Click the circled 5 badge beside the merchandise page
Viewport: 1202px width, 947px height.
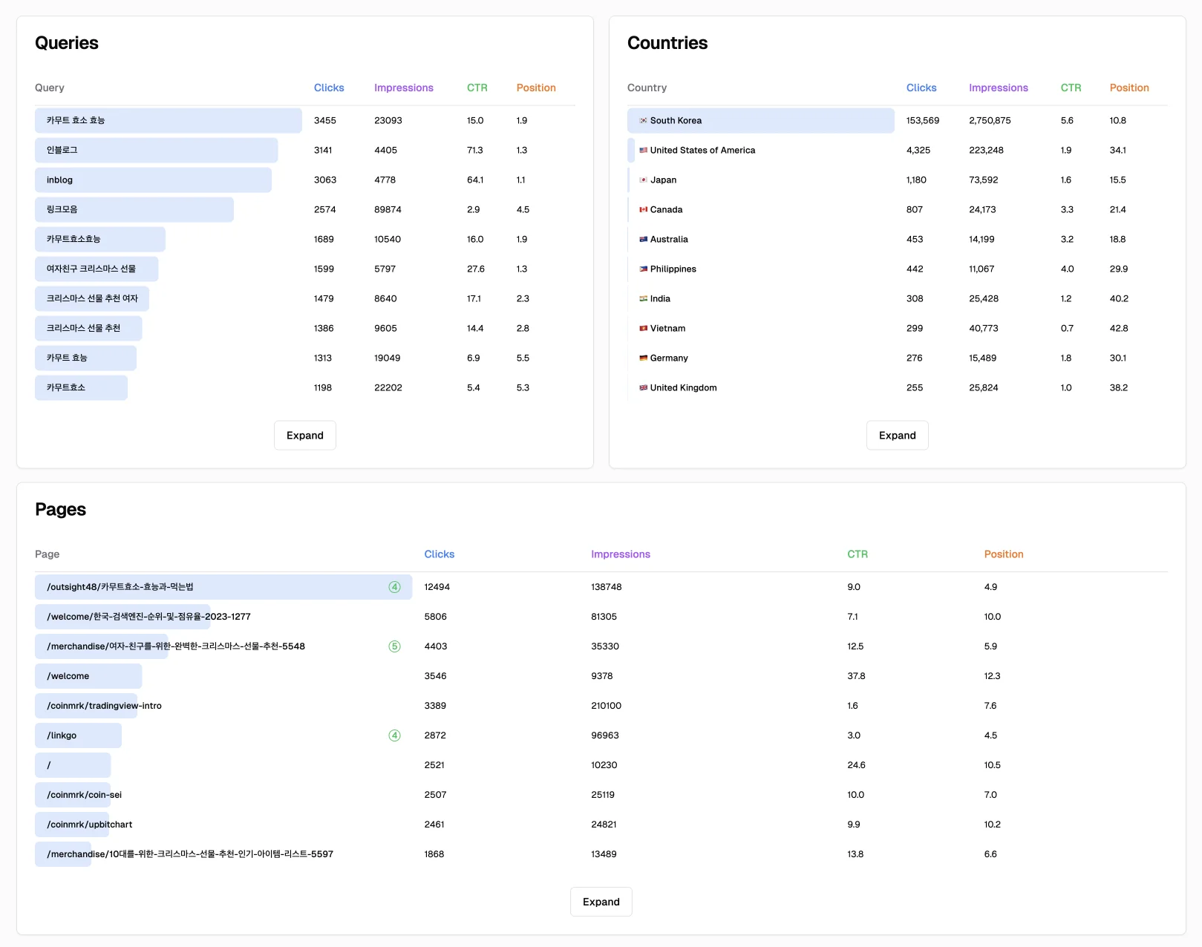click(394, 646)
